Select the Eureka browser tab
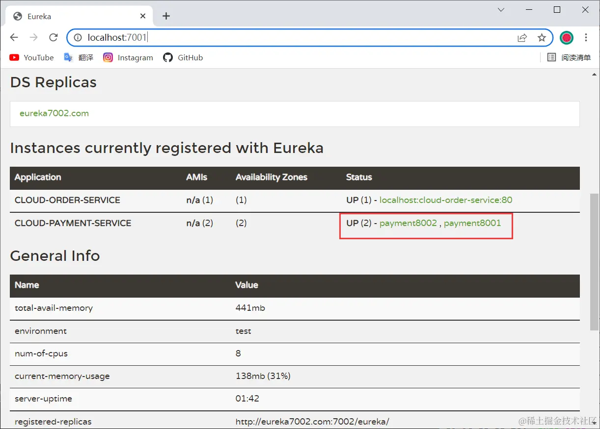The height and width of the screenshot is (429, 600). coord(79,16)
